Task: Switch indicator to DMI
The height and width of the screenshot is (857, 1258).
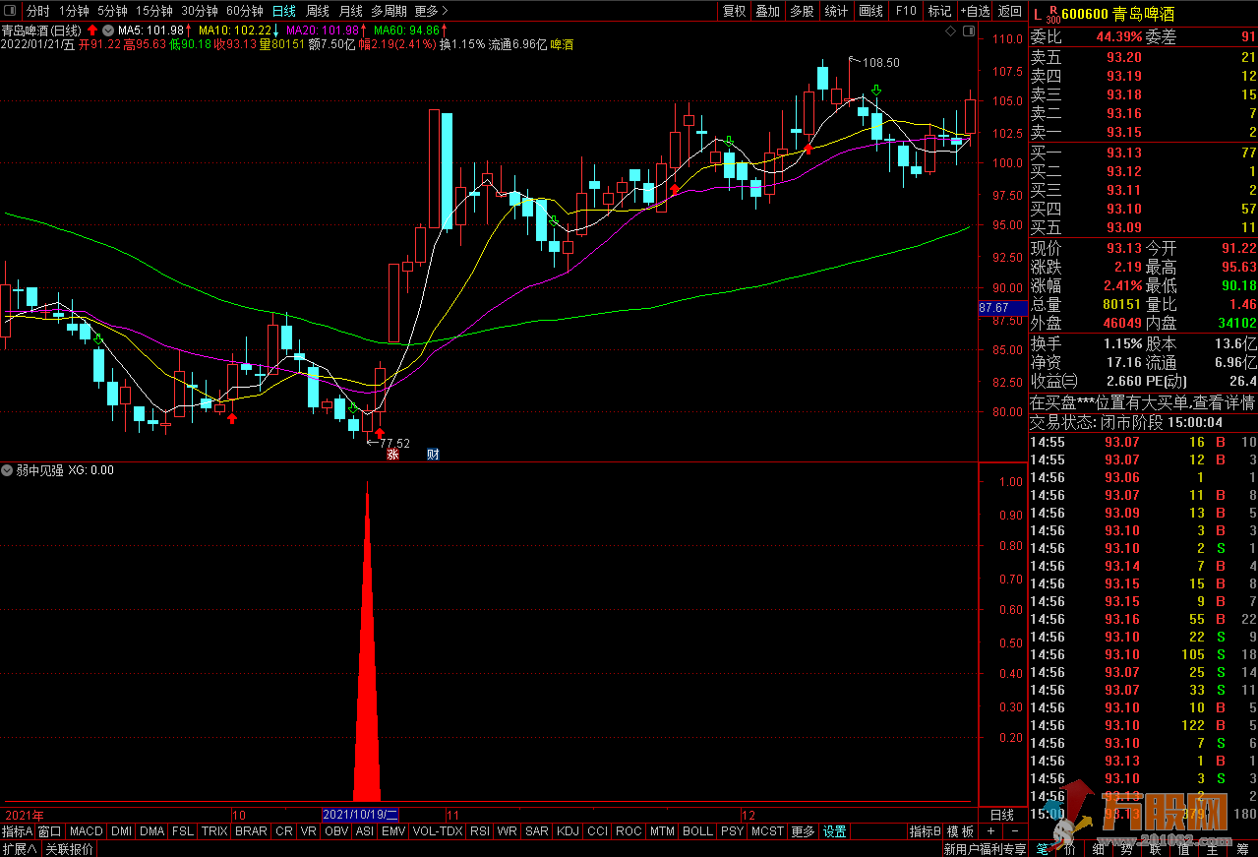Action: (121, 831)
